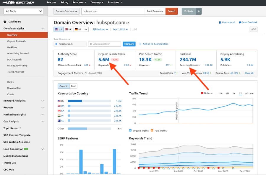Switch to Organic toggle view
The image size is (266, 175).
coord(64,86)
